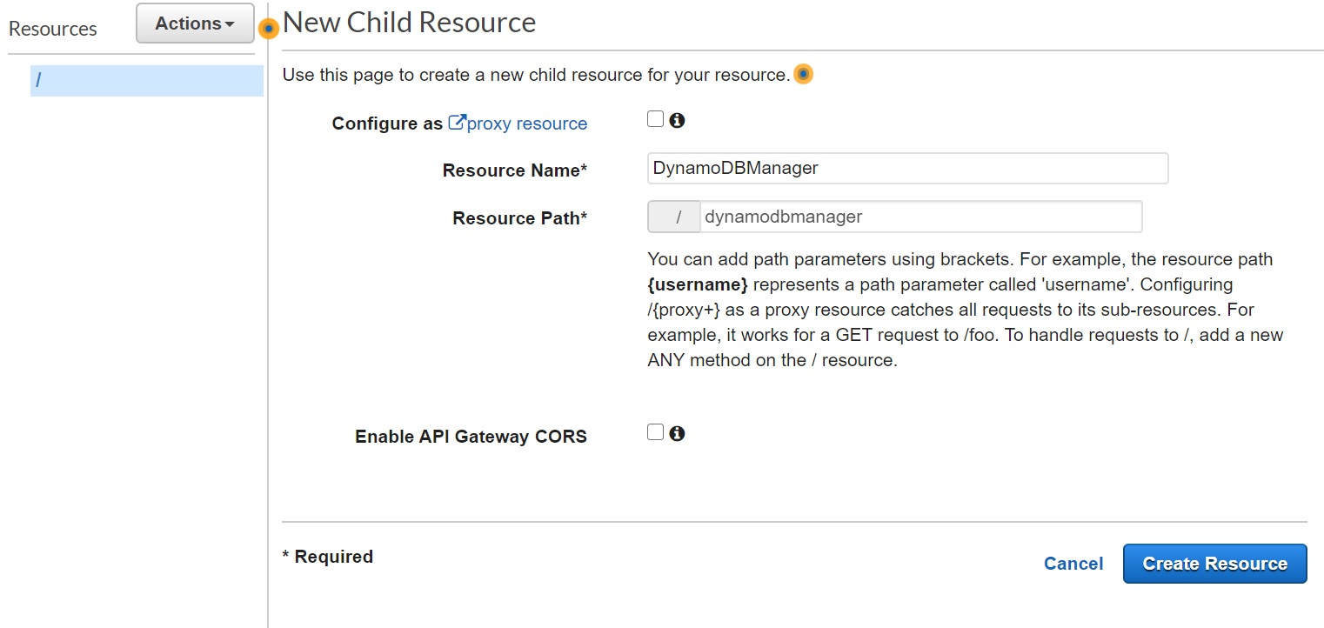Screen dimensions: 1324x628
Task: Click the Resource Name label
Action: pos(514,170)
